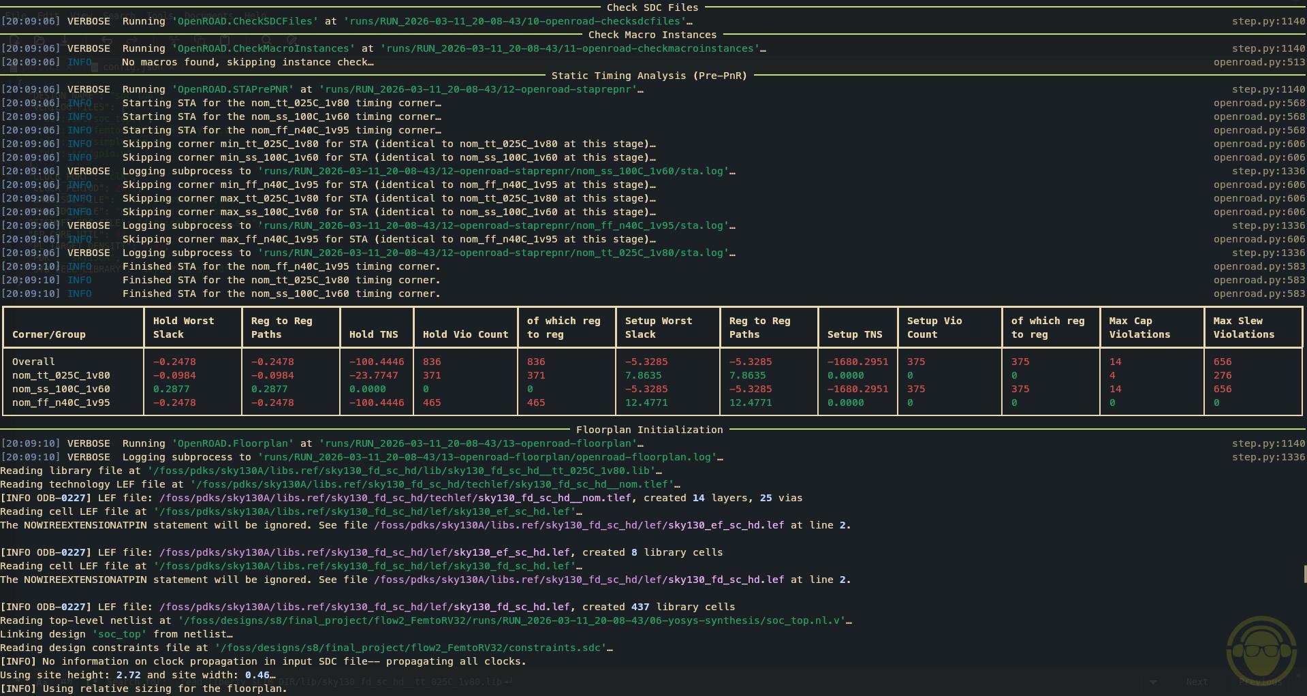Click the terminal scrollbar thumb on right edge

(x=1304, y=574)
